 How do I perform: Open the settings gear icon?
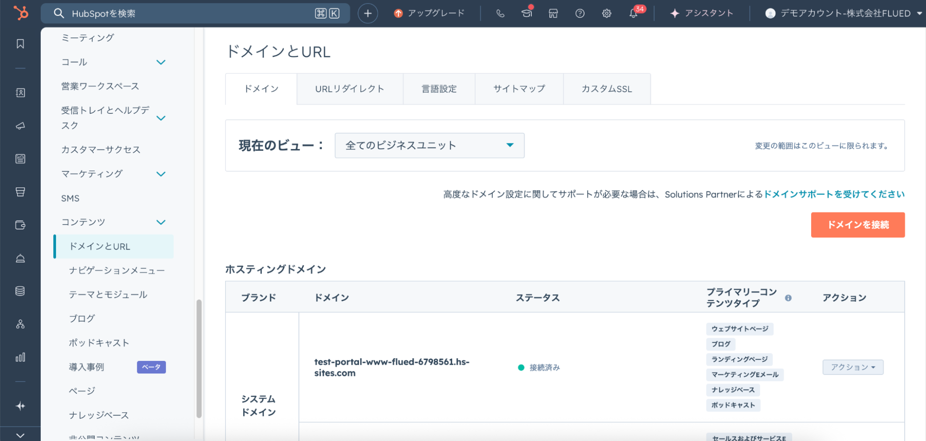click(606, 13)
